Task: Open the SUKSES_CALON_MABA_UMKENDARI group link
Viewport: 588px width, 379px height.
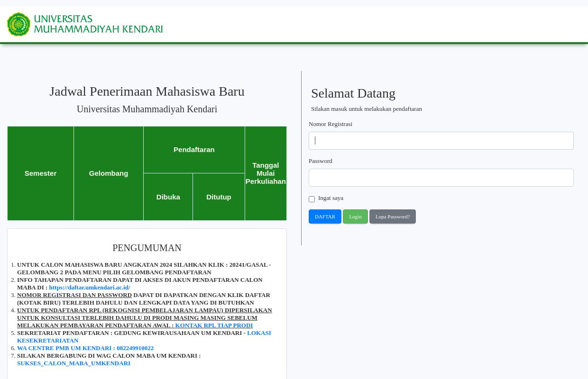Action: [x=73, y=363]
